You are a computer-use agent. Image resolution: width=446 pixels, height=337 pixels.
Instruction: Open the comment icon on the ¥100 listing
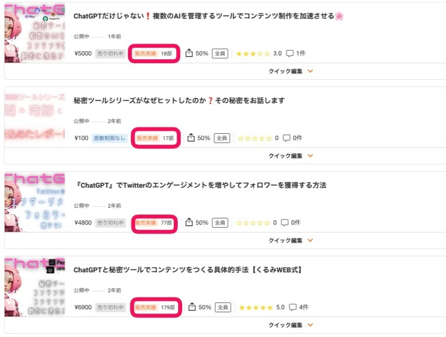tap(286, 138)
